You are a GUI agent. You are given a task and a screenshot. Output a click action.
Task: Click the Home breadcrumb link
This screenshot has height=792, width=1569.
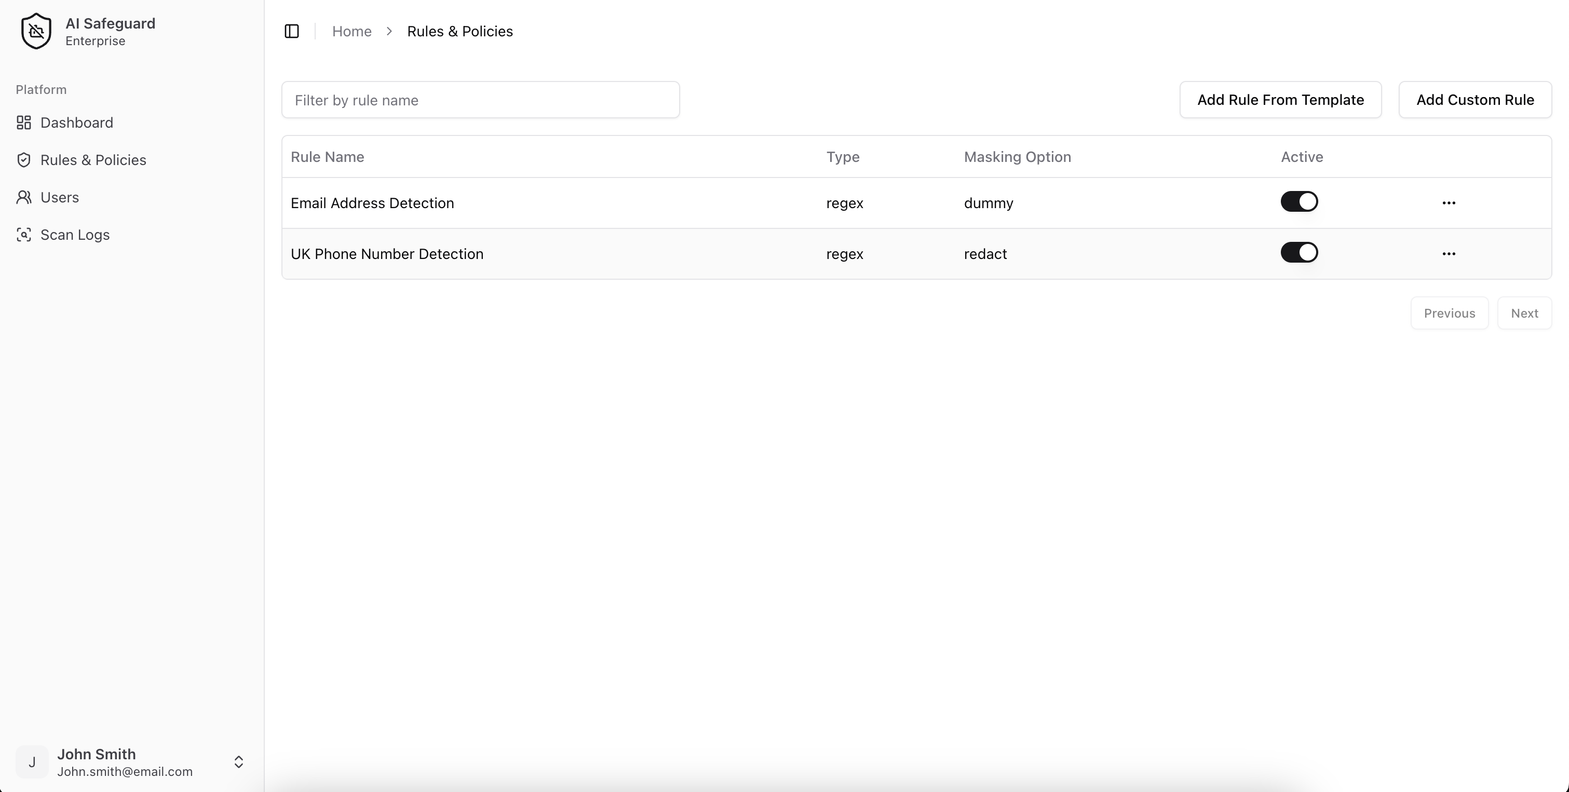351,31
